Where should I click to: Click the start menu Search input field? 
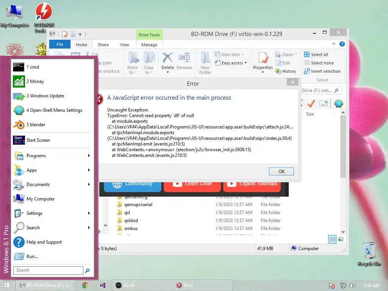click(48, 270)
